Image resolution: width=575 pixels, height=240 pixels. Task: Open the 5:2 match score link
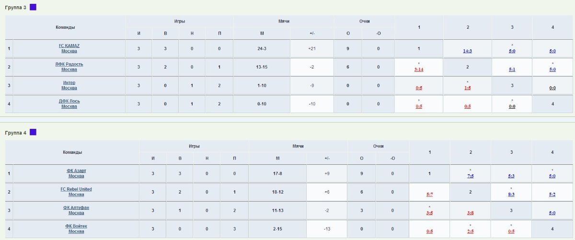click(552, 195)
